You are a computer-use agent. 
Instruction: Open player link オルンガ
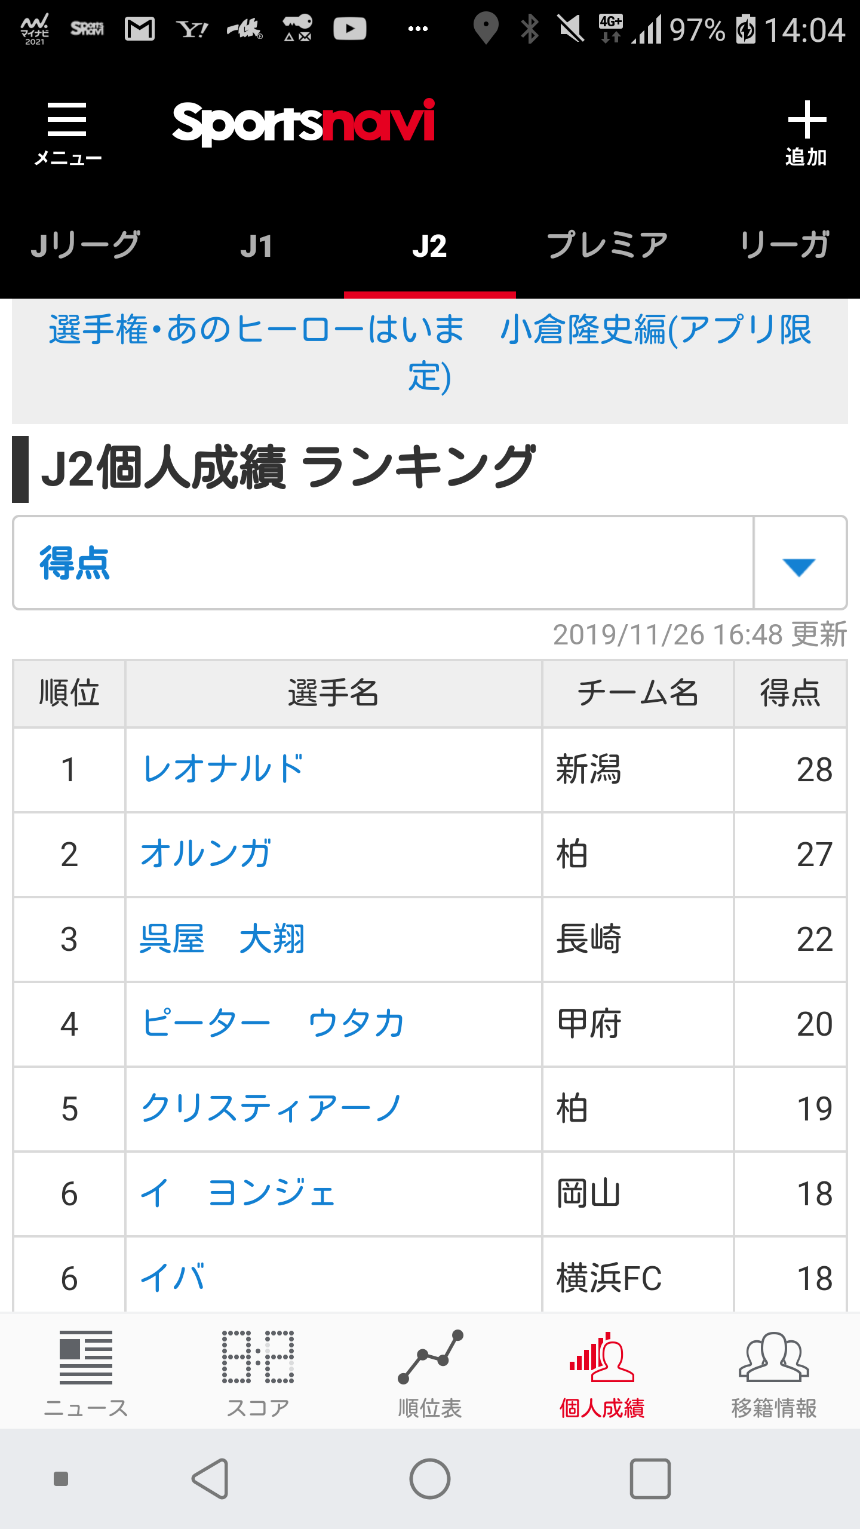tap(206, 854)
